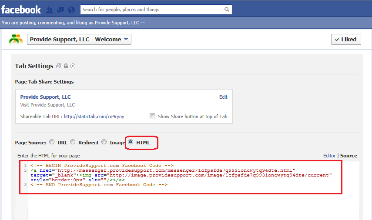Click the Facebook logo
The height and width of the screenshot is (220, 372).
click(x=21, y=10)
